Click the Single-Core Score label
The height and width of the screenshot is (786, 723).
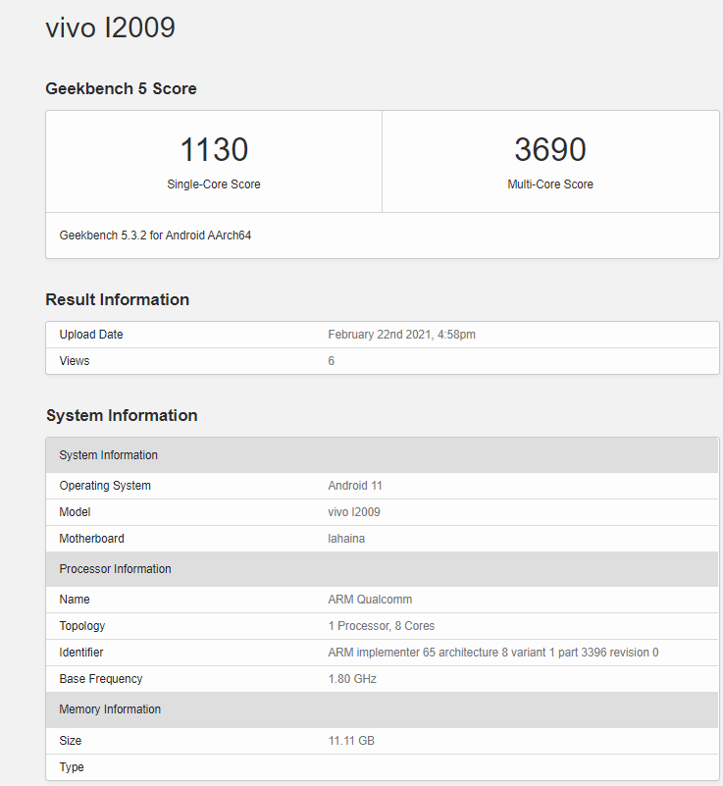point(214,184)
